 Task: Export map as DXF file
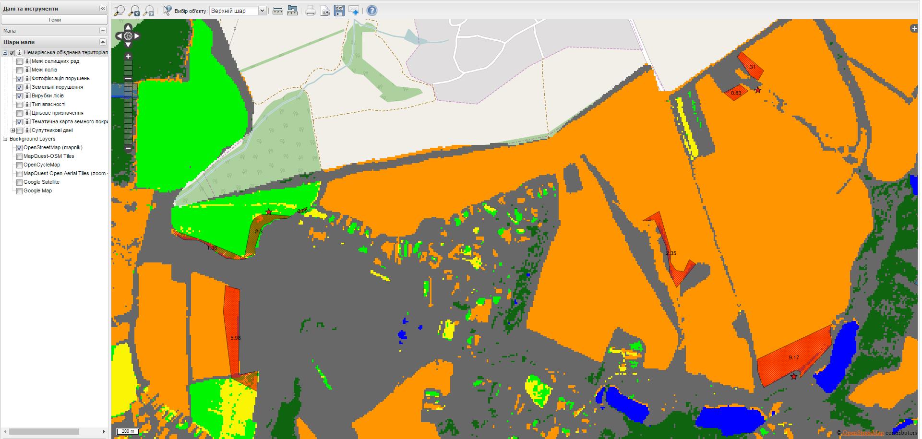(339, 11)
